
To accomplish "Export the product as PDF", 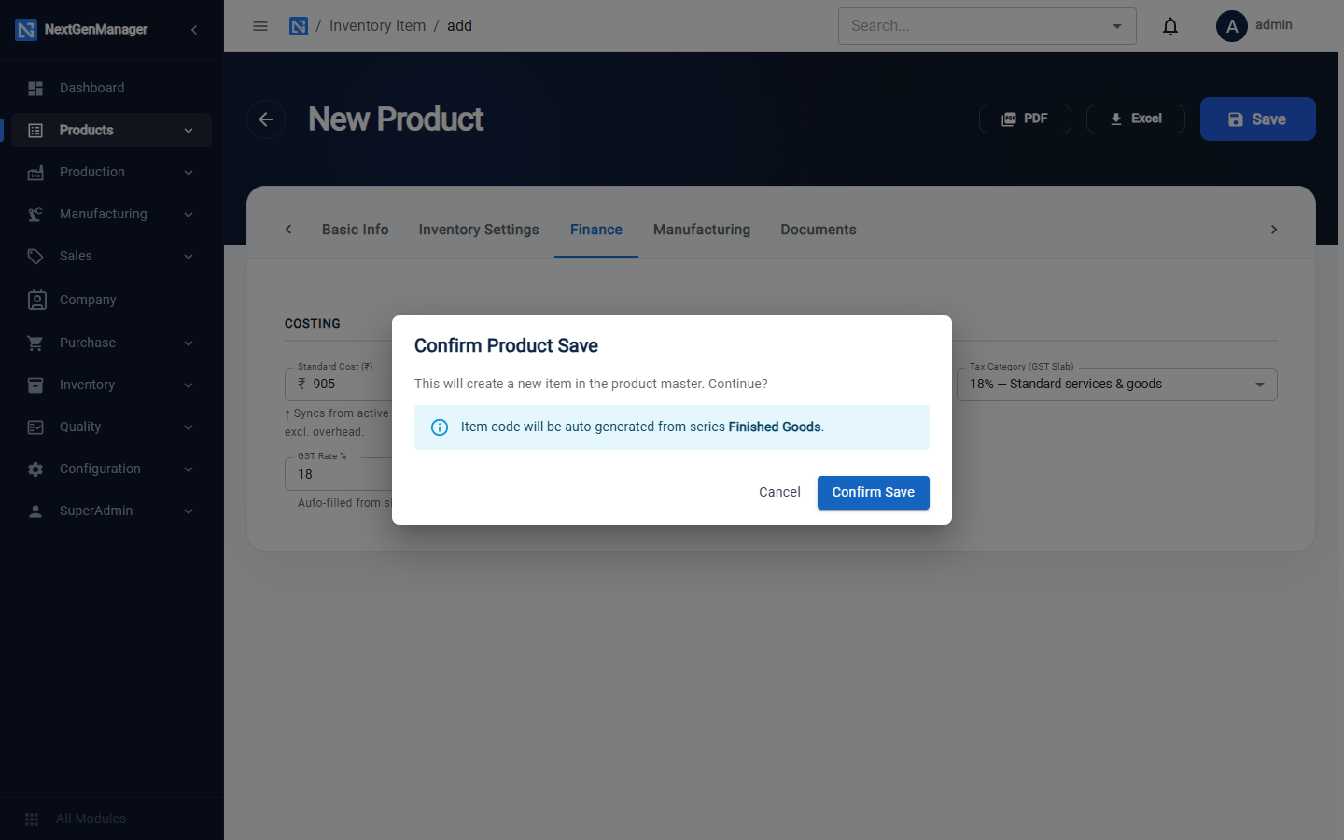I will tap(1025, 119).
